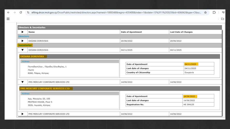Image resolution: width=230 pixels, height=129 pixels.
Task: Click the highlighted 04/11/2025 appointment date
Action: (x=190, y=64)
